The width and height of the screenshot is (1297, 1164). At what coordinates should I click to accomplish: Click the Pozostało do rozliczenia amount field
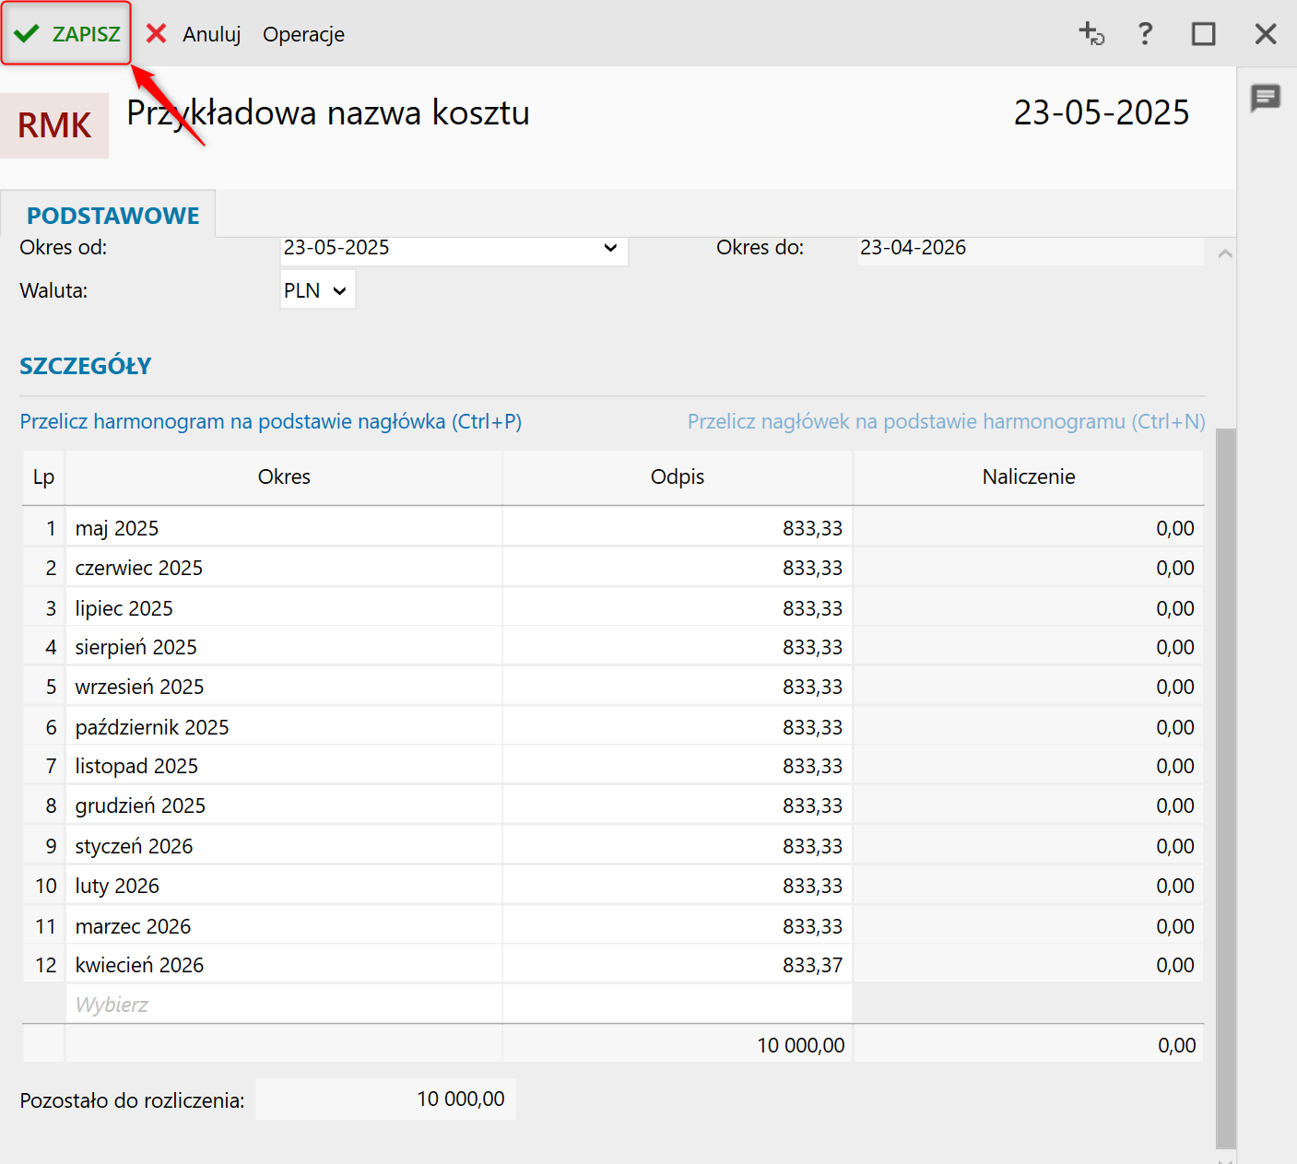coord(385,1099)
